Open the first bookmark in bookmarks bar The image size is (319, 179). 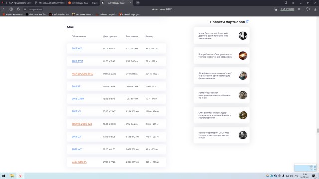coord(12,14)
